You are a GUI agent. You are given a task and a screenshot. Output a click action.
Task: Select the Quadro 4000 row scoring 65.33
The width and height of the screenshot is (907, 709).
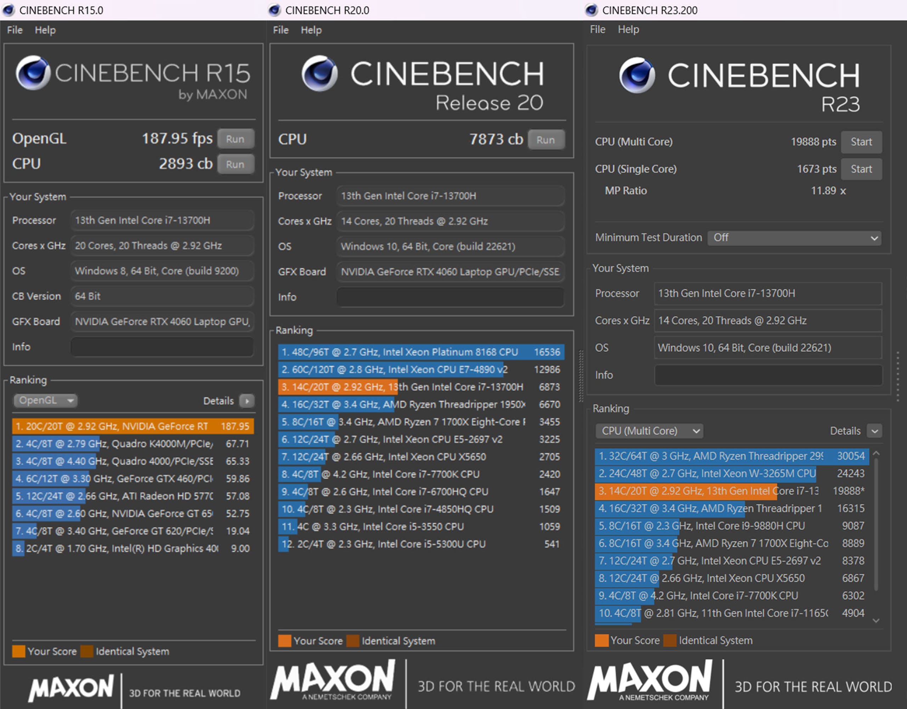133,461
